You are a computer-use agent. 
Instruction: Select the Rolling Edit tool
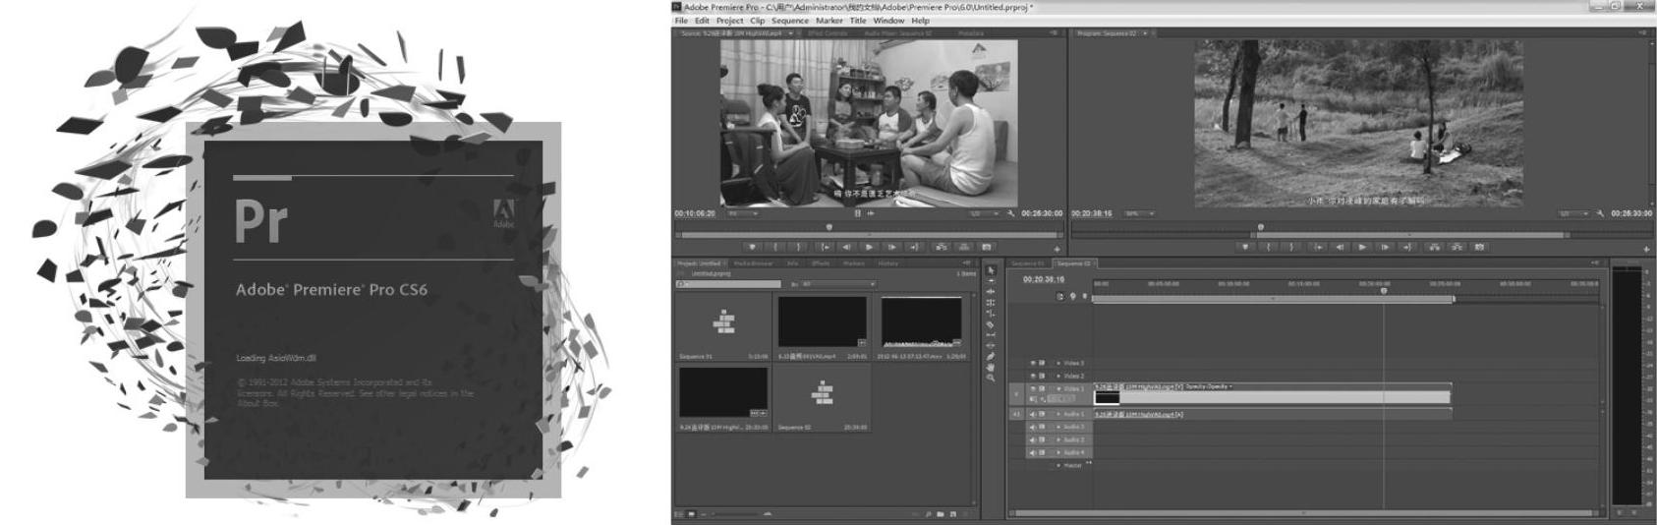point(991,302)
